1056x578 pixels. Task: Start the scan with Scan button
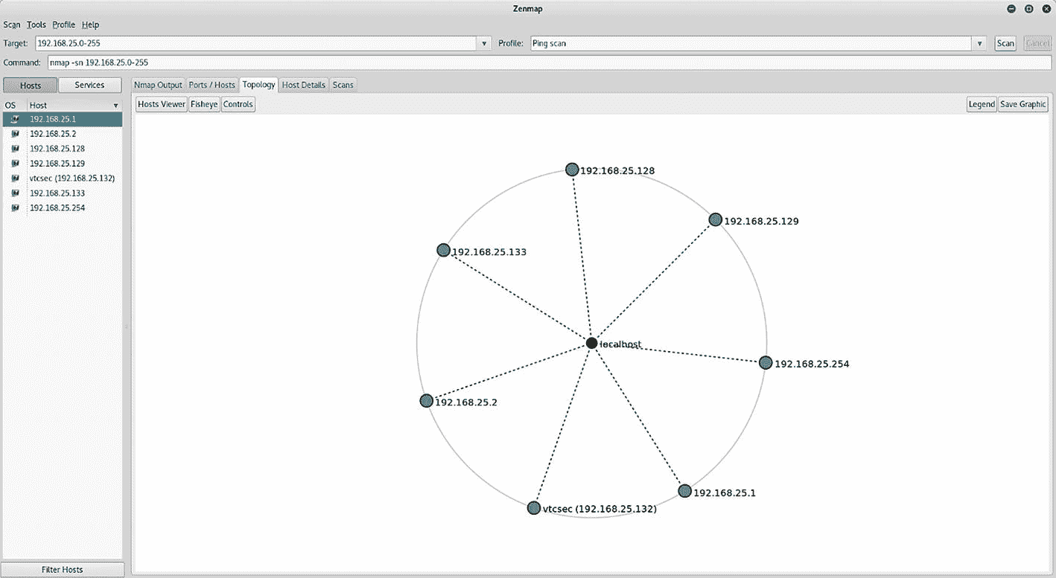coord(1005,43)
